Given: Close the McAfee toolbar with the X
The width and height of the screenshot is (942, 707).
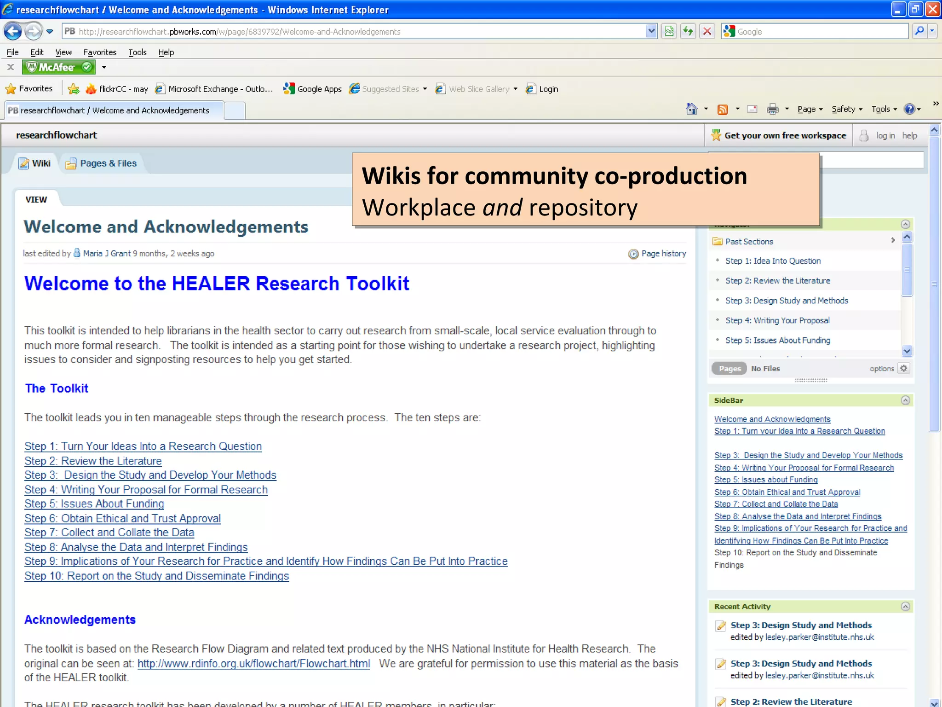Looking at the screenshot, I should (11, 67).
